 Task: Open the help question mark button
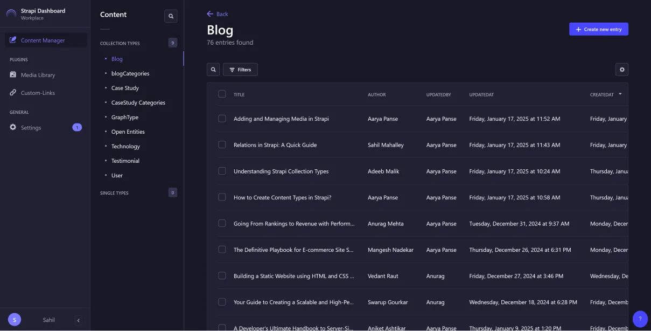click(640, 319)
